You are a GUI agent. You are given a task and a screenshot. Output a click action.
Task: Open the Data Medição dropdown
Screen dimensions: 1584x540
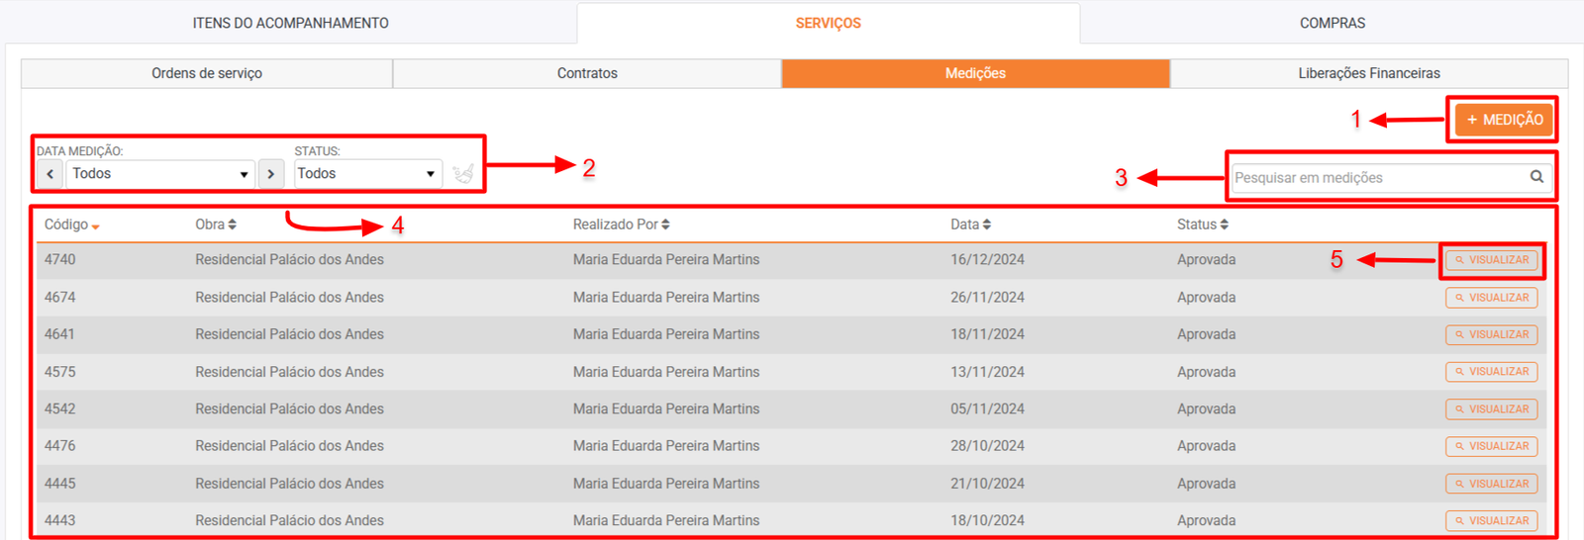159,174
